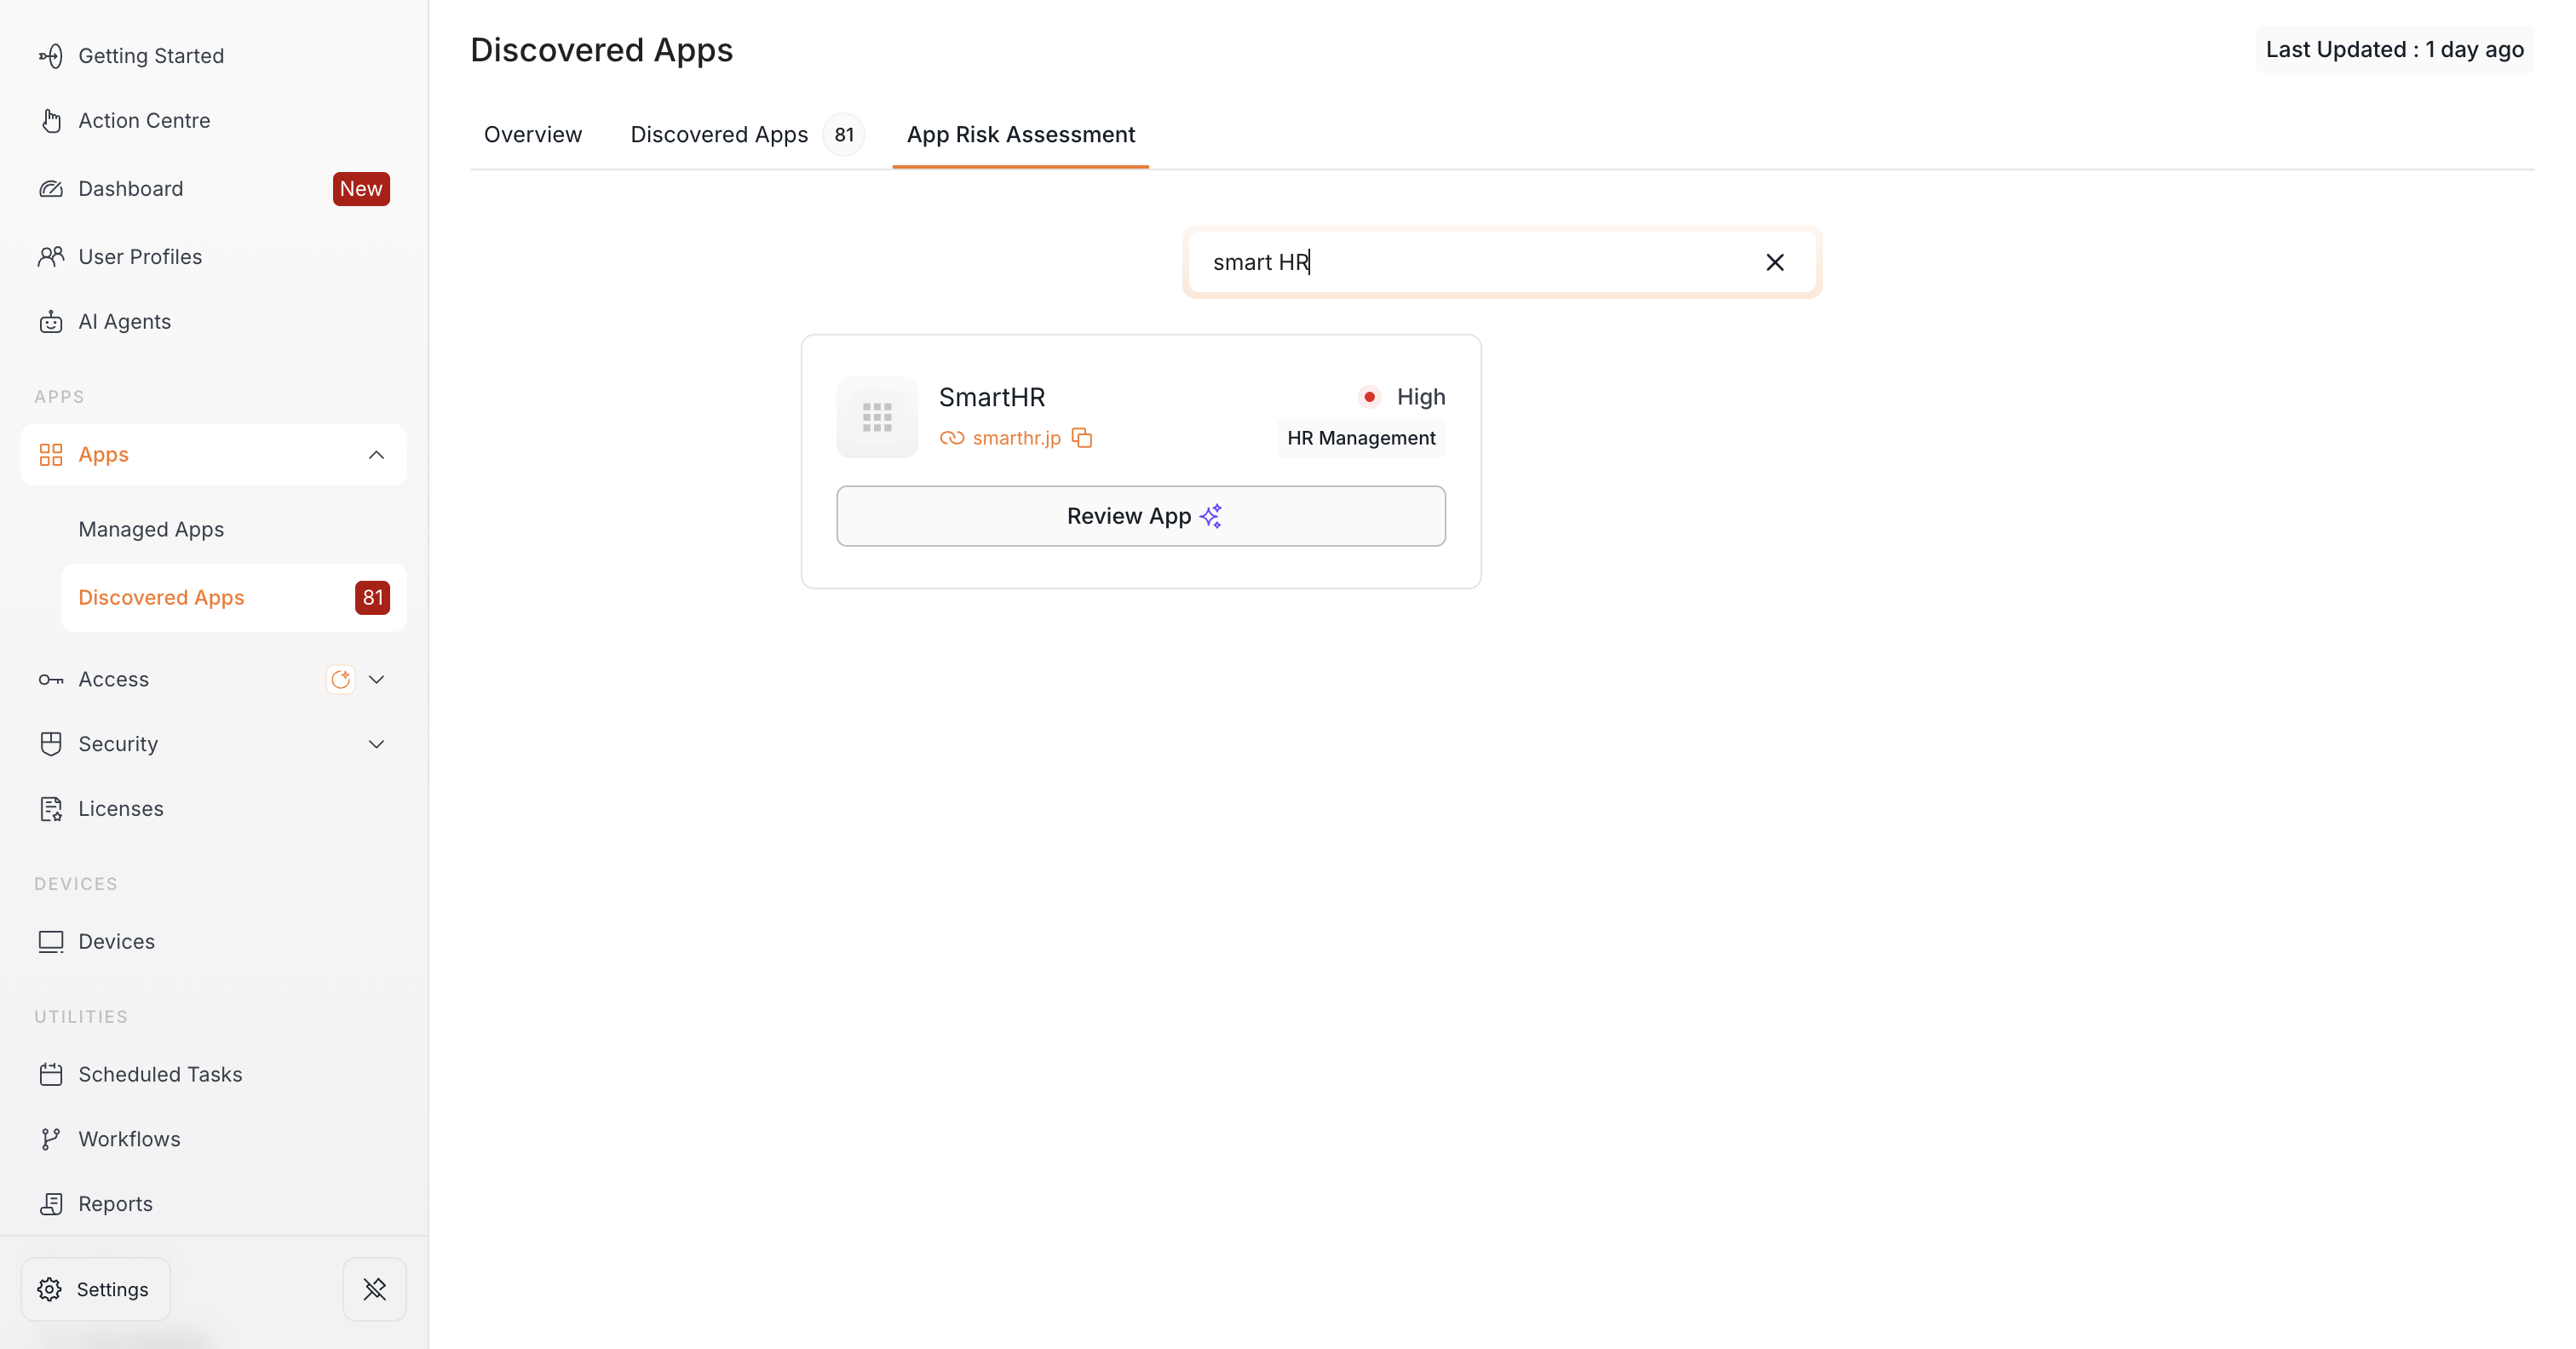
Task: Click the unpin sidebar icon button
Action: [375, 1290]
